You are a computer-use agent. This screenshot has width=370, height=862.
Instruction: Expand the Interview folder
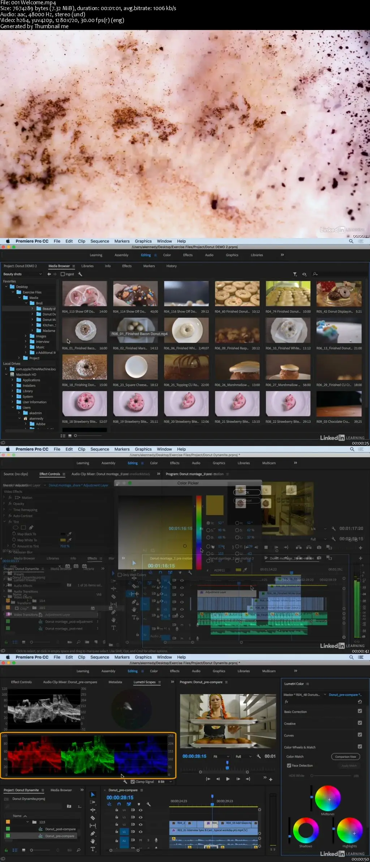coord(26,342)
